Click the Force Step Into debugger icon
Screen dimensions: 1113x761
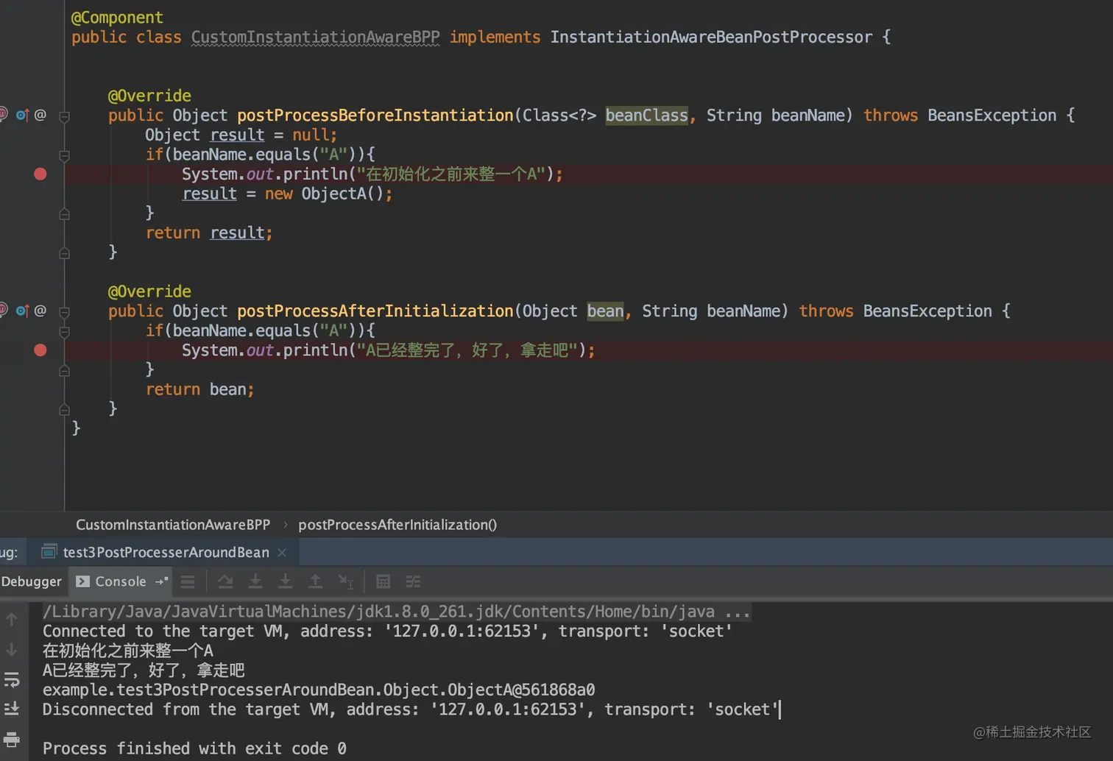click(x=285, y=581)
